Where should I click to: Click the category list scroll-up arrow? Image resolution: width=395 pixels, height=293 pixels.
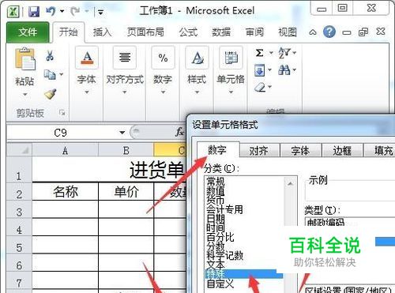click(x=290, y=183)
